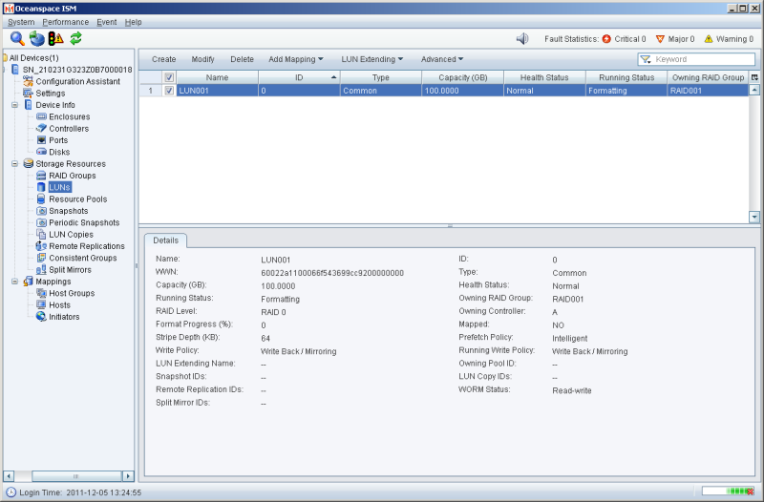Click the Modify button
The image size is (764, 502).
(x=202, y=59)
